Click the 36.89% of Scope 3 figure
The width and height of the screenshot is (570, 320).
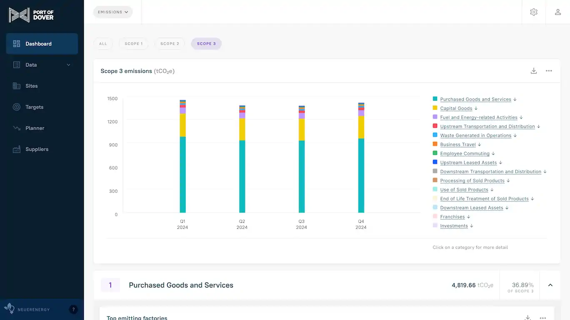(x=521, y=287)
